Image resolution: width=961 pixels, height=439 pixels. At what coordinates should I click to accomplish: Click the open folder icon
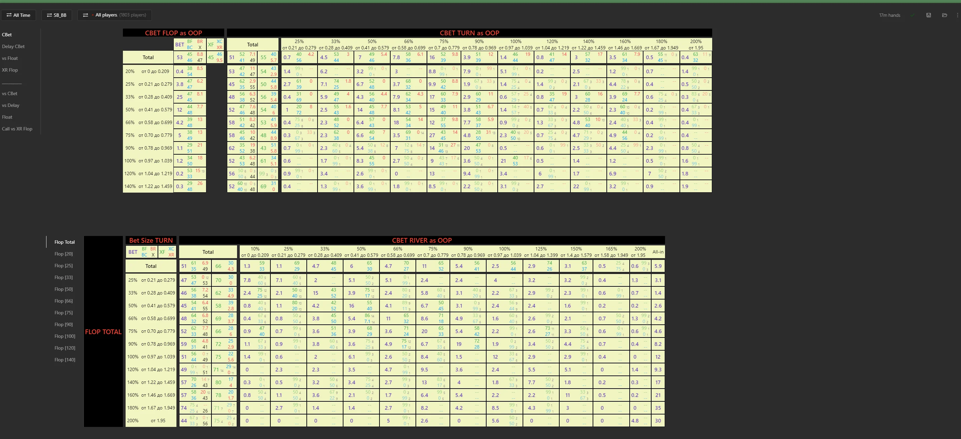point(945,15)
